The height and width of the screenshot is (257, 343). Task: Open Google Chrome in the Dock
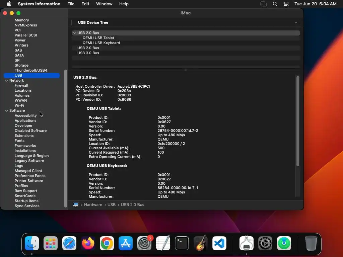[107, 243]
